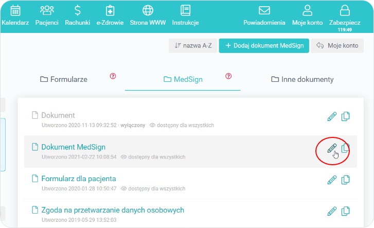Click 'Utworzono 2021-02-22 10:08:54' text
Screen dimensions: 374x228
click(79, 157)
